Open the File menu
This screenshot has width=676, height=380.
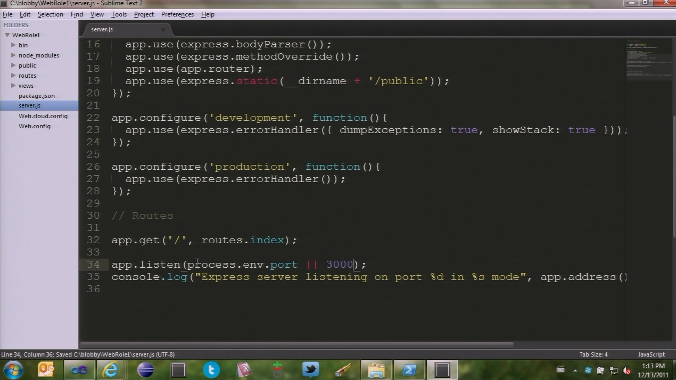click(7, 14)
